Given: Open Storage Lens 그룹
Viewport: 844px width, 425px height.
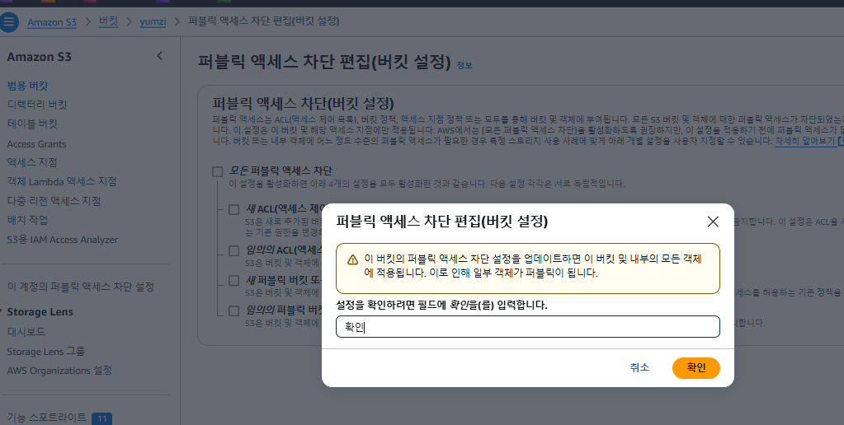Looking at the screenshot, I should (x=45, y=352).
